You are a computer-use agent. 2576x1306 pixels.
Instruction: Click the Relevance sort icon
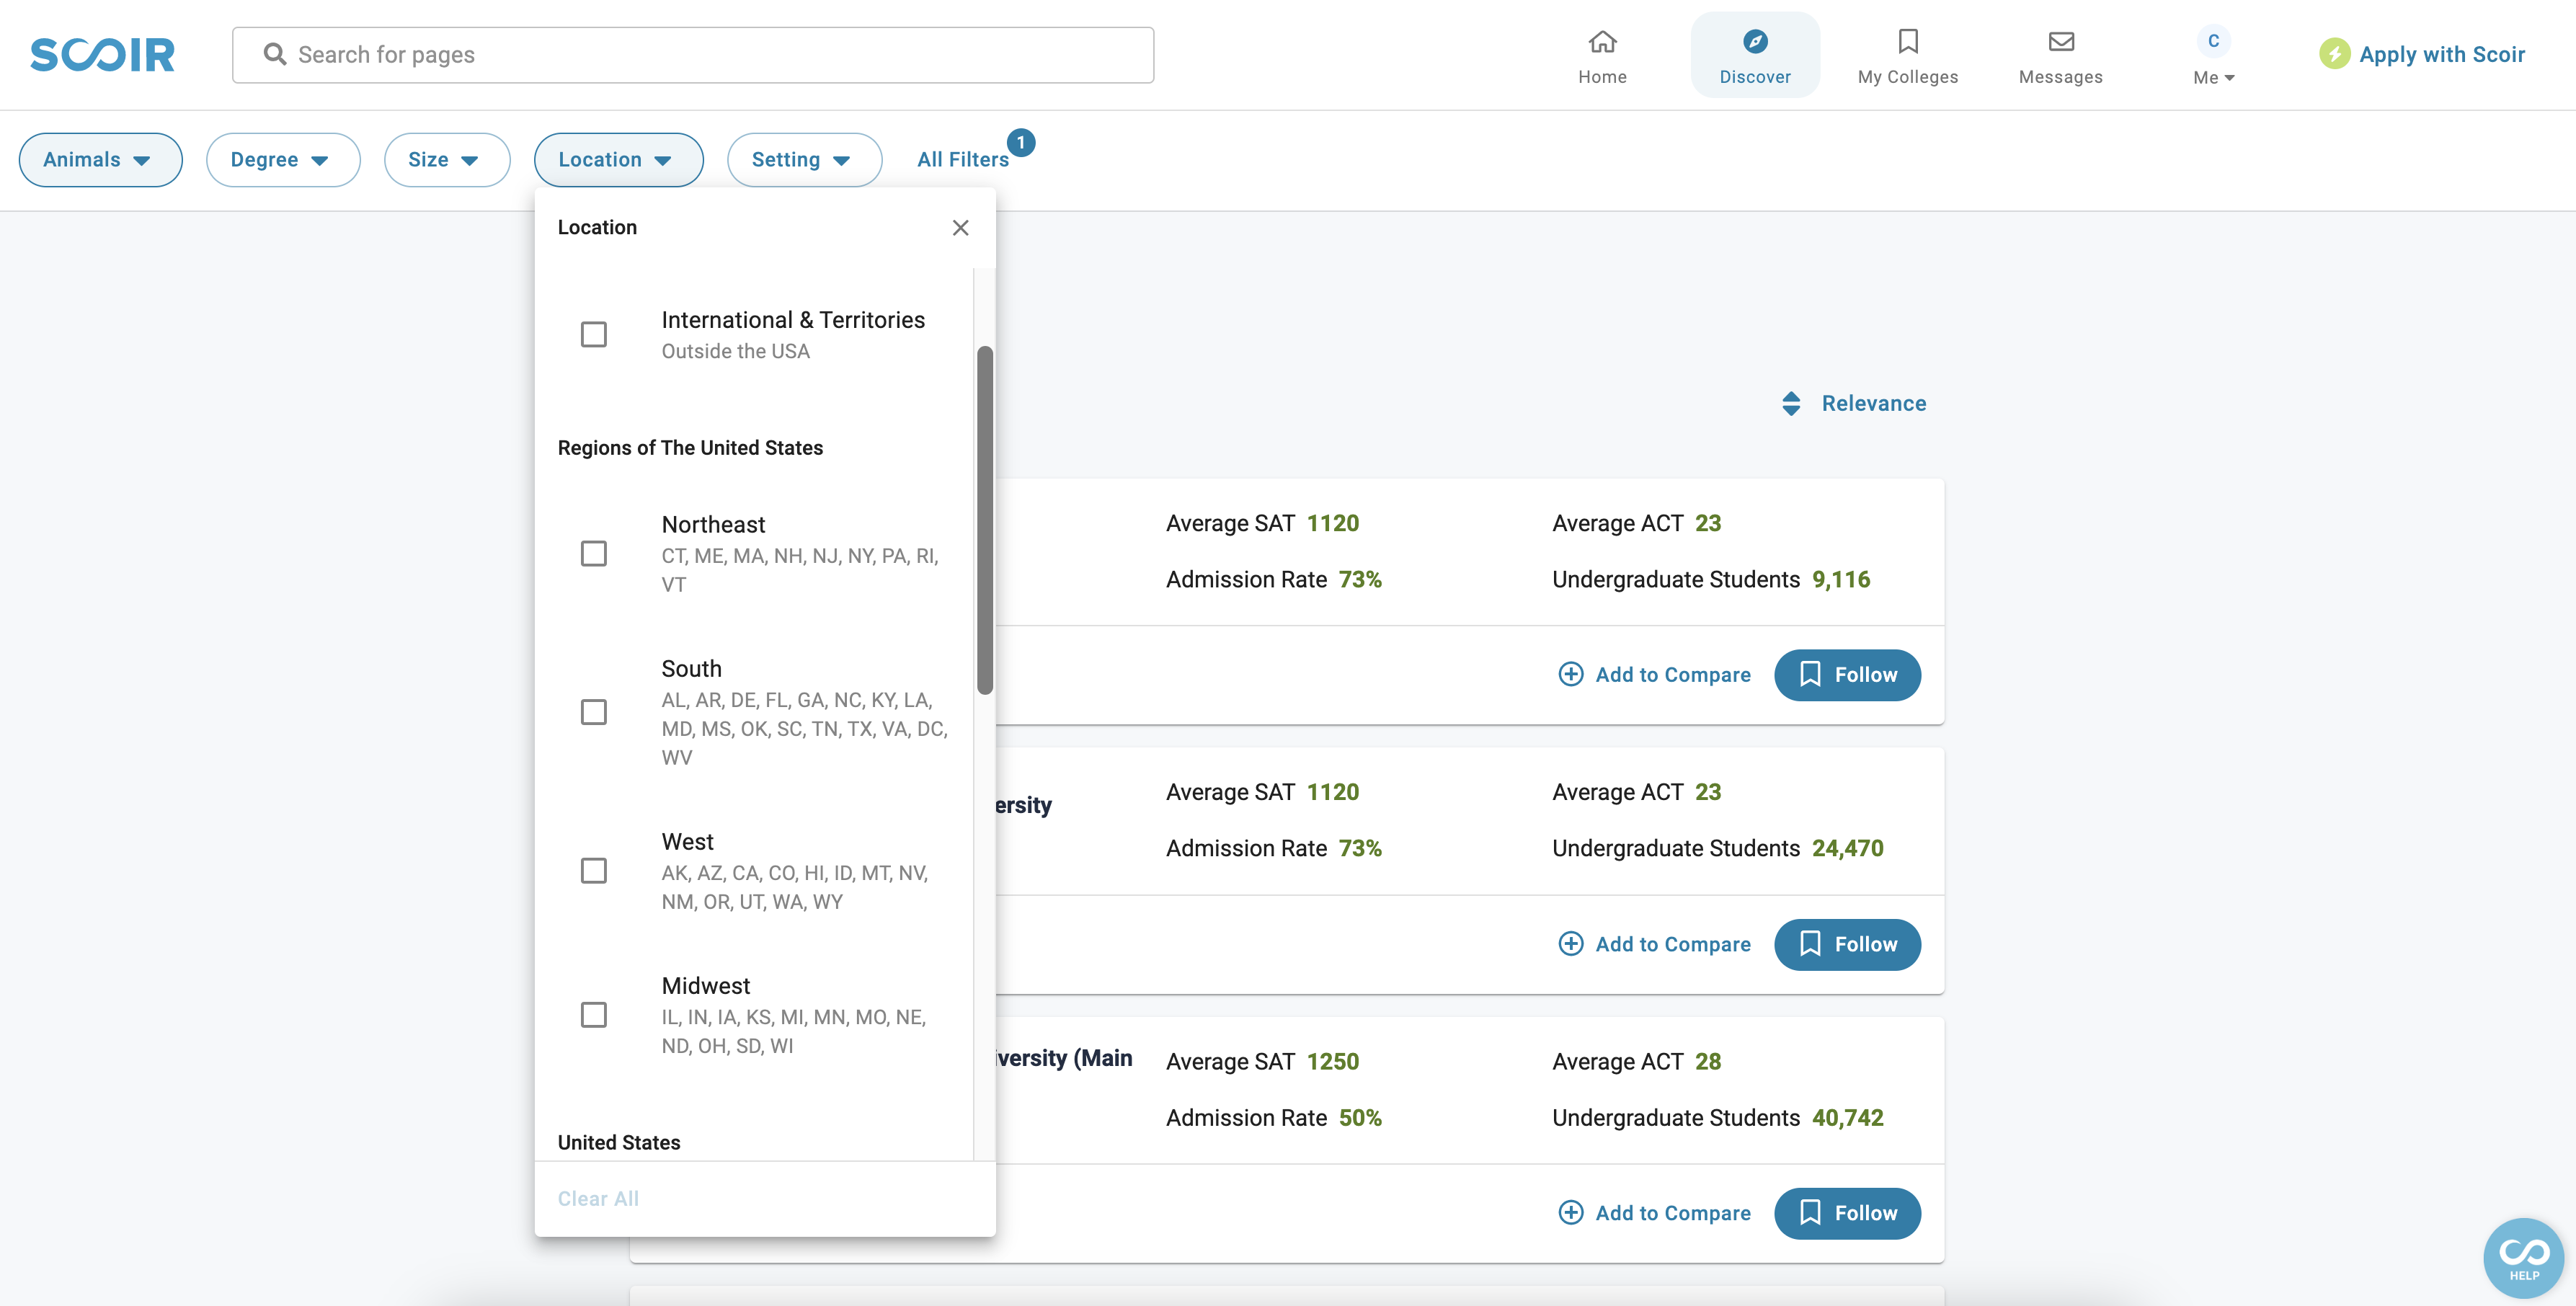tap(1790, 403)
